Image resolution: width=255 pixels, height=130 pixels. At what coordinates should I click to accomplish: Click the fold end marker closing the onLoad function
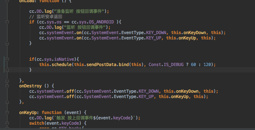pos(7,80)
